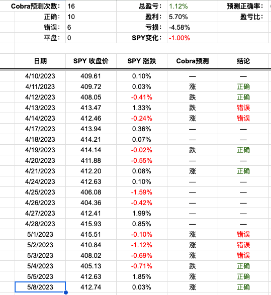Select the 跌 prediction for 4/19/2023
Viewport: 271px width, 295px height.
coord(193,150)
